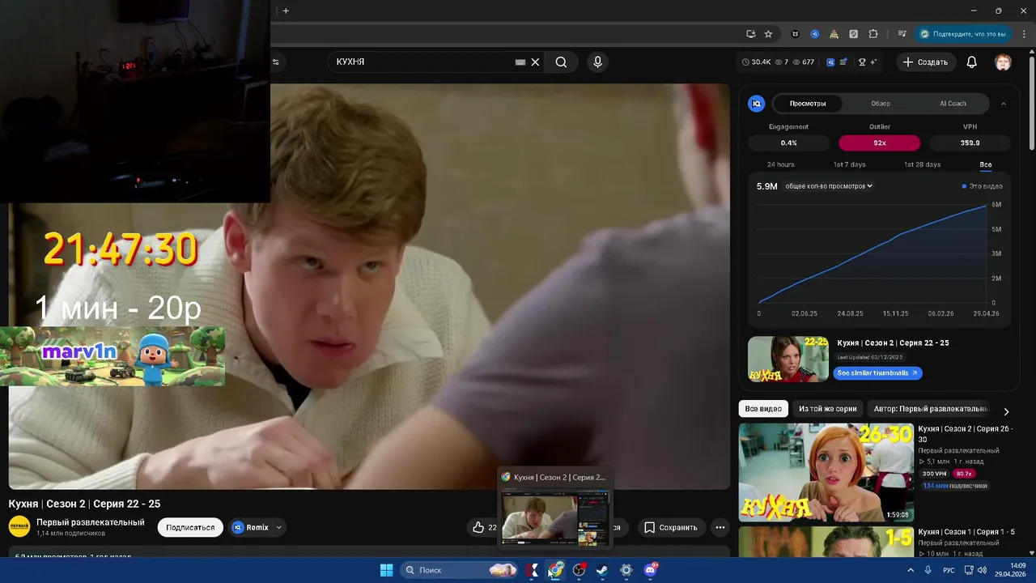This screenshot has width=1036, height=583.
Task: Click the vidIQ logo in YouTube header
Action: click(830, 62)
